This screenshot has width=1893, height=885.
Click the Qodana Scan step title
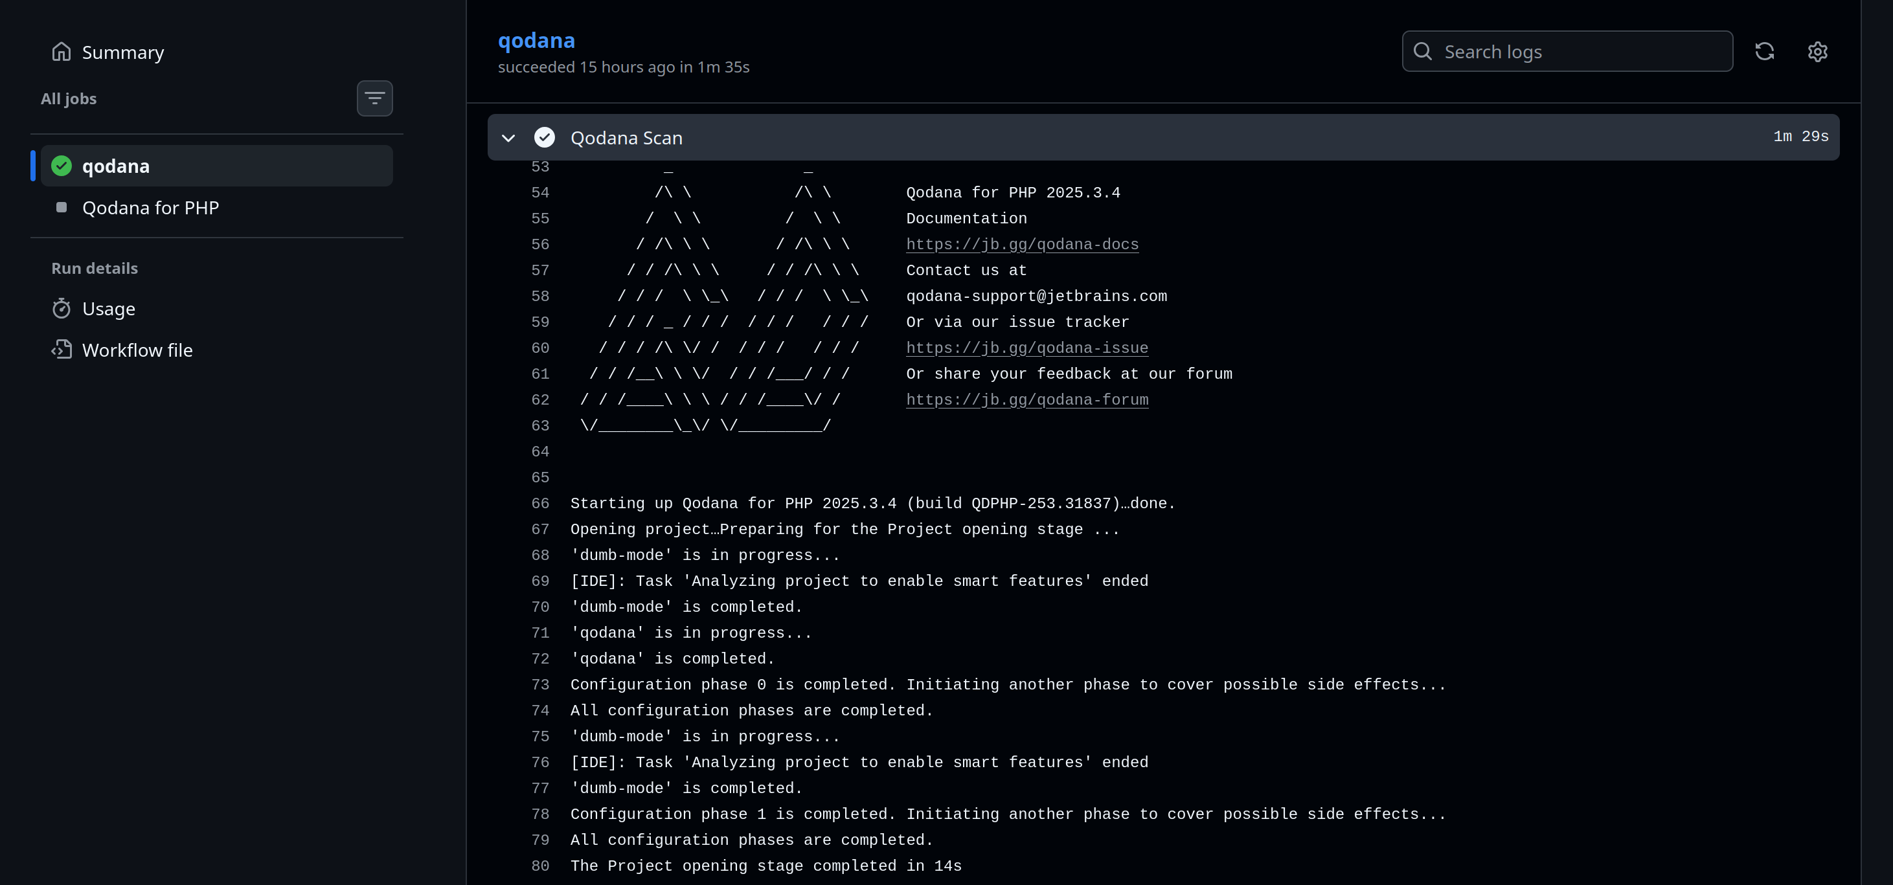[627, 138]
